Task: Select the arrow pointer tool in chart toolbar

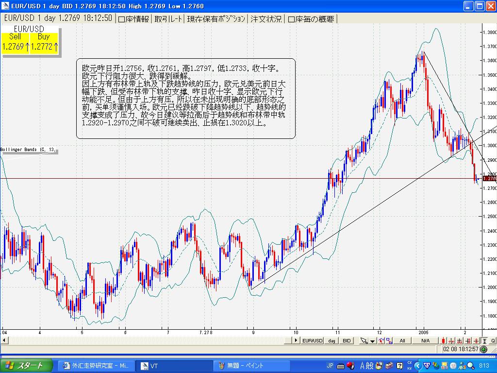Action: (x=364, y=340)
